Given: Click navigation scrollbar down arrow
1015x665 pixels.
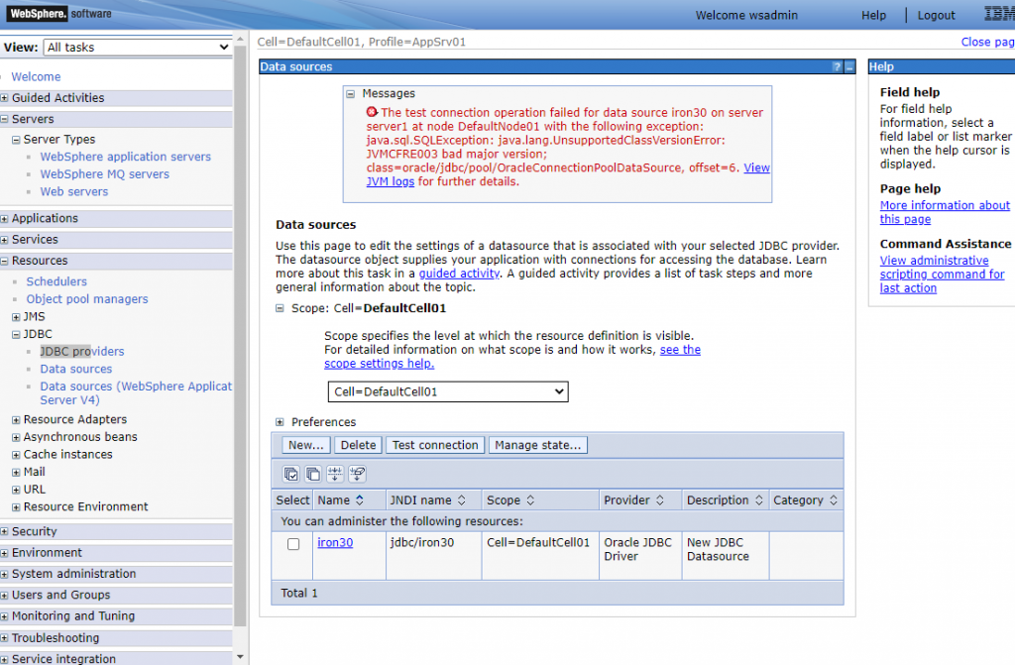Looking at the screenshot, I should [x=240, y=657].
